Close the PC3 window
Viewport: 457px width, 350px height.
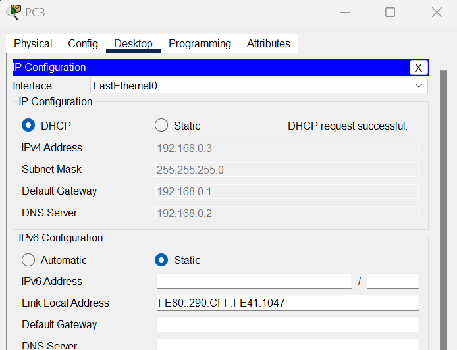(x=437, y=12)
